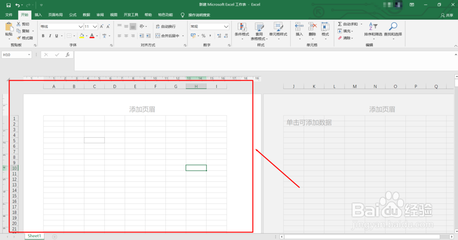
Task: Select the Sheet1 worksheet tab
Action: click(x=34, y=236)
